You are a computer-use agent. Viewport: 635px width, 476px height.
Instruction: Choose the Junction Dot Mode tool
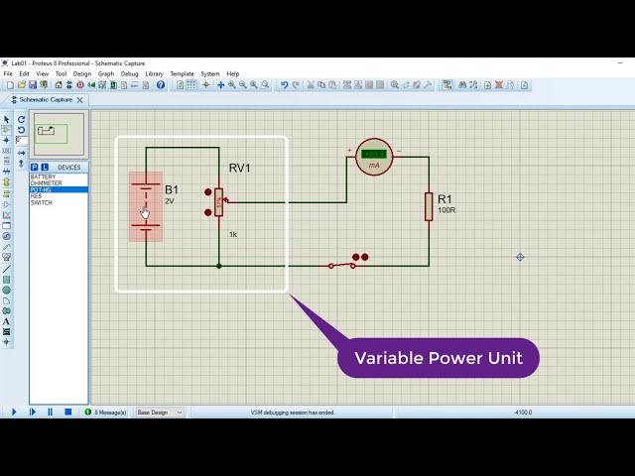[x=6, y=141]
